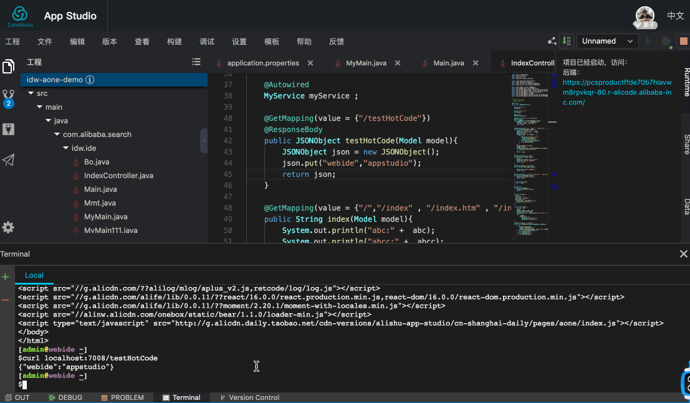
Task: Open the 反馈 menu
Action: pyautogui.click(x=337, y=41)
